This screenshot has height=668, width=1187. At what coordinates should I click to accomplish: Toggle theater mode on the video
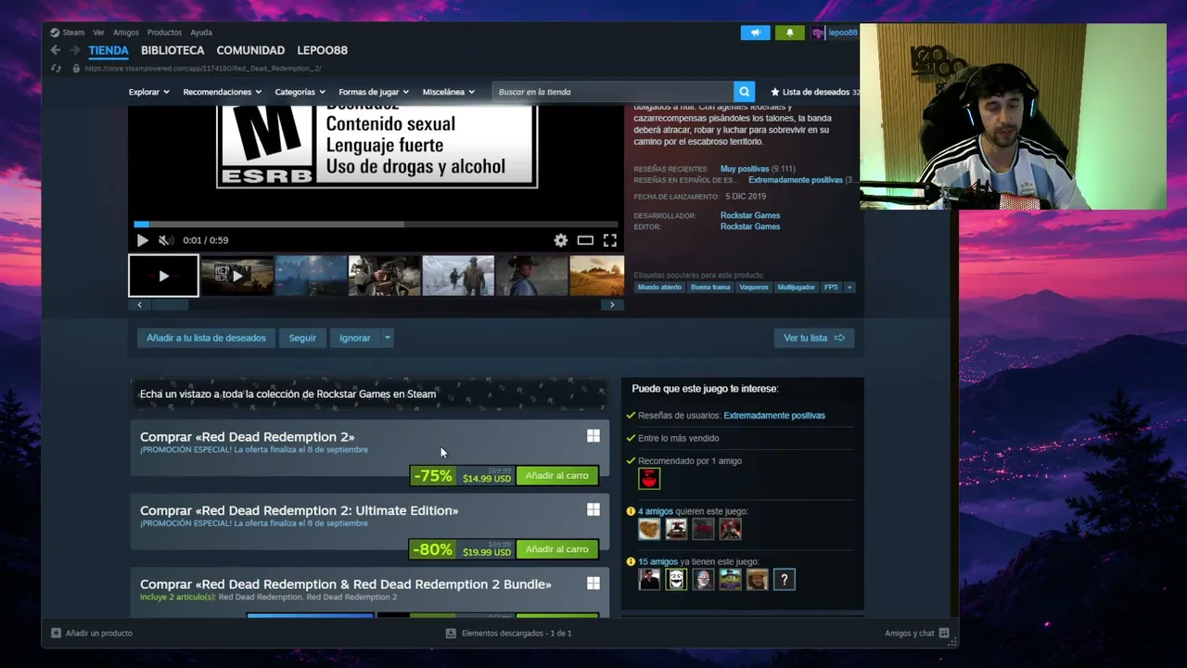point(585,240)
